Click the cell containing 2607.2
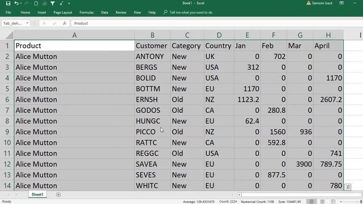The image size is (363, 204). 328,100
